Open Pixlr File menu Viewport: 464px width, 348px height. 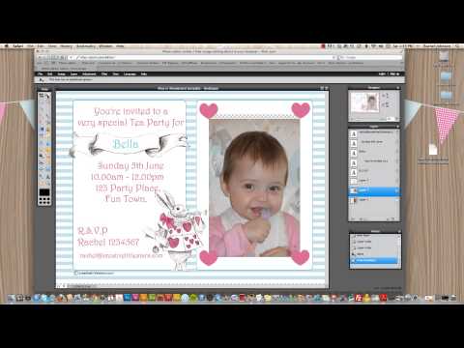pyautogui.click(x=41, y=74)
